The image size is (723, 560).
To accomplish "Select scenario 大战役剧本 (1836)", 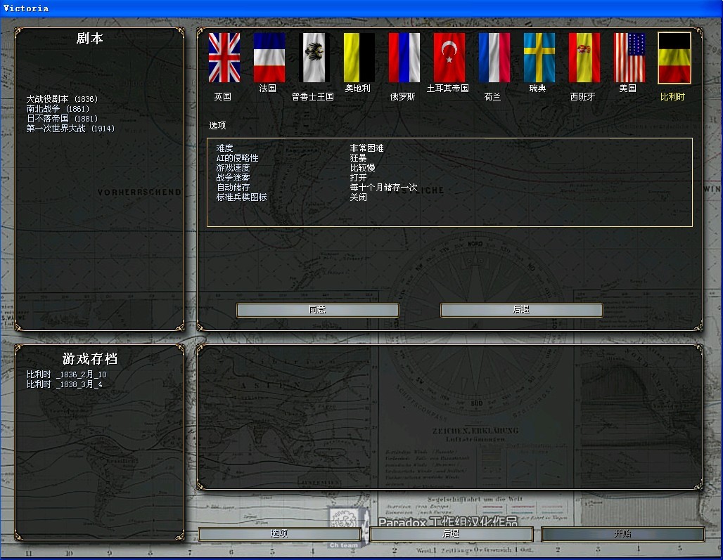I will (x=63, y=99).
